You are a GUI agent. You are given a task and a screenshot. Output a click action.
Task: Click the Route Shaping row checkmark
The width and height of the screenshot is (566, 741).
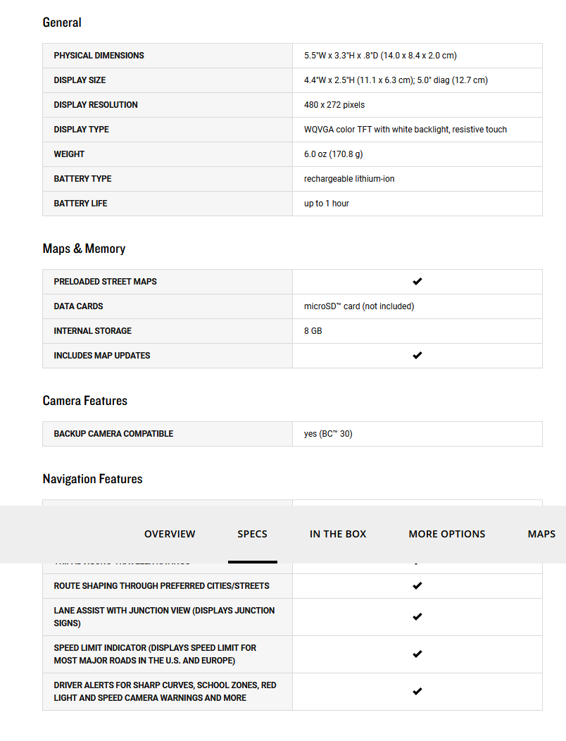(x=417, y=586)
